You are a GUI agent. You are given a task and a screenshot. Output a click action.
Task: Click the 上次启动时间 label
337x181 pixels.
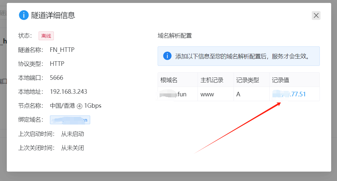(37, 134)
